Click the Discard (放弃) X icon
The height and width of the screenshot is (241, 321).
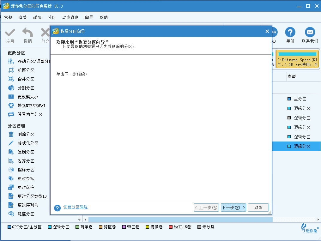coord(45,32)
